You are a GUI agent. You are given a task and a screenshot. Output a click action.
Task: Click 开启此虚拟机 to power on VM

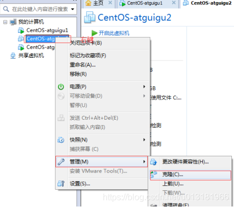point(114,33)
